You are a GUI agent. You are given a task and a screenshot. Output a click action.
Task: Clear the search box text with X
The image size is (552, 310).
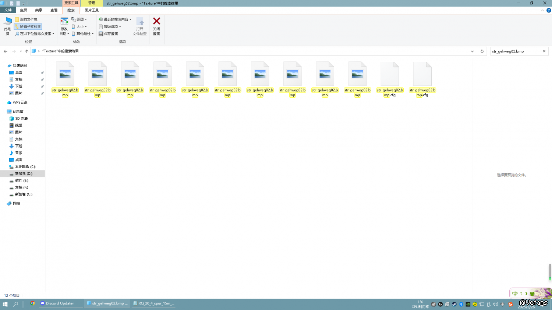pos(544,51)
